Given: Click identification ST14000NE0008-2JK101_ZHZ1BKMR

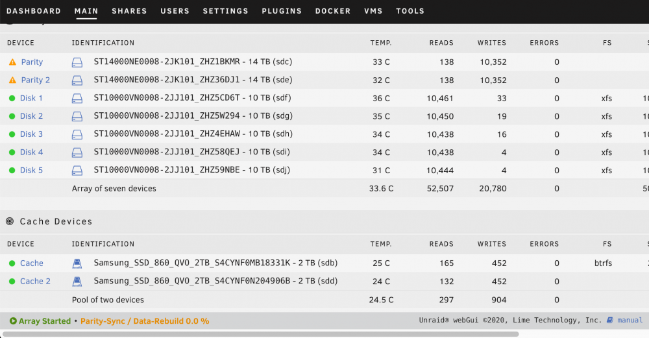Looking at the screenshot, I should click(x=167, y=62).
